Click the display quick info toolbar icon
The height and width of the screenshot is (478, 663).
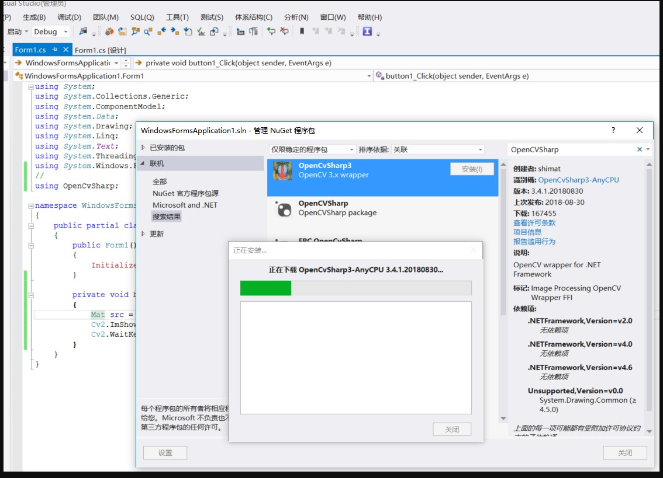pyautogui.click(x=240, y=32)
